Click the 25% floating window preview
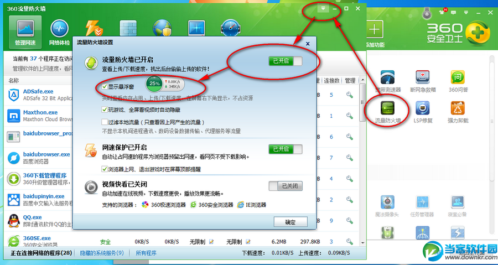Image resolution: width=498 pixels, height=265 pixels. (165, 84)
